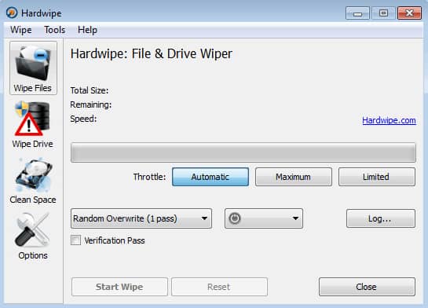Click the Speed label
428x308 pixels.
point(83,119)
